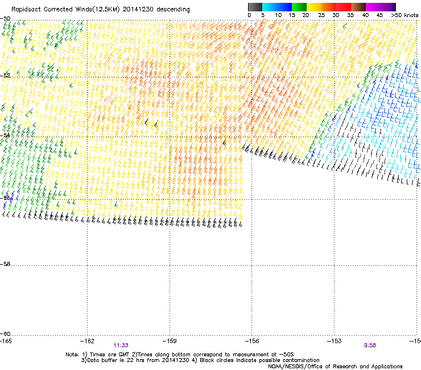
Task: Click the blue 10-15 knots legend swatch
Action: 284,7
